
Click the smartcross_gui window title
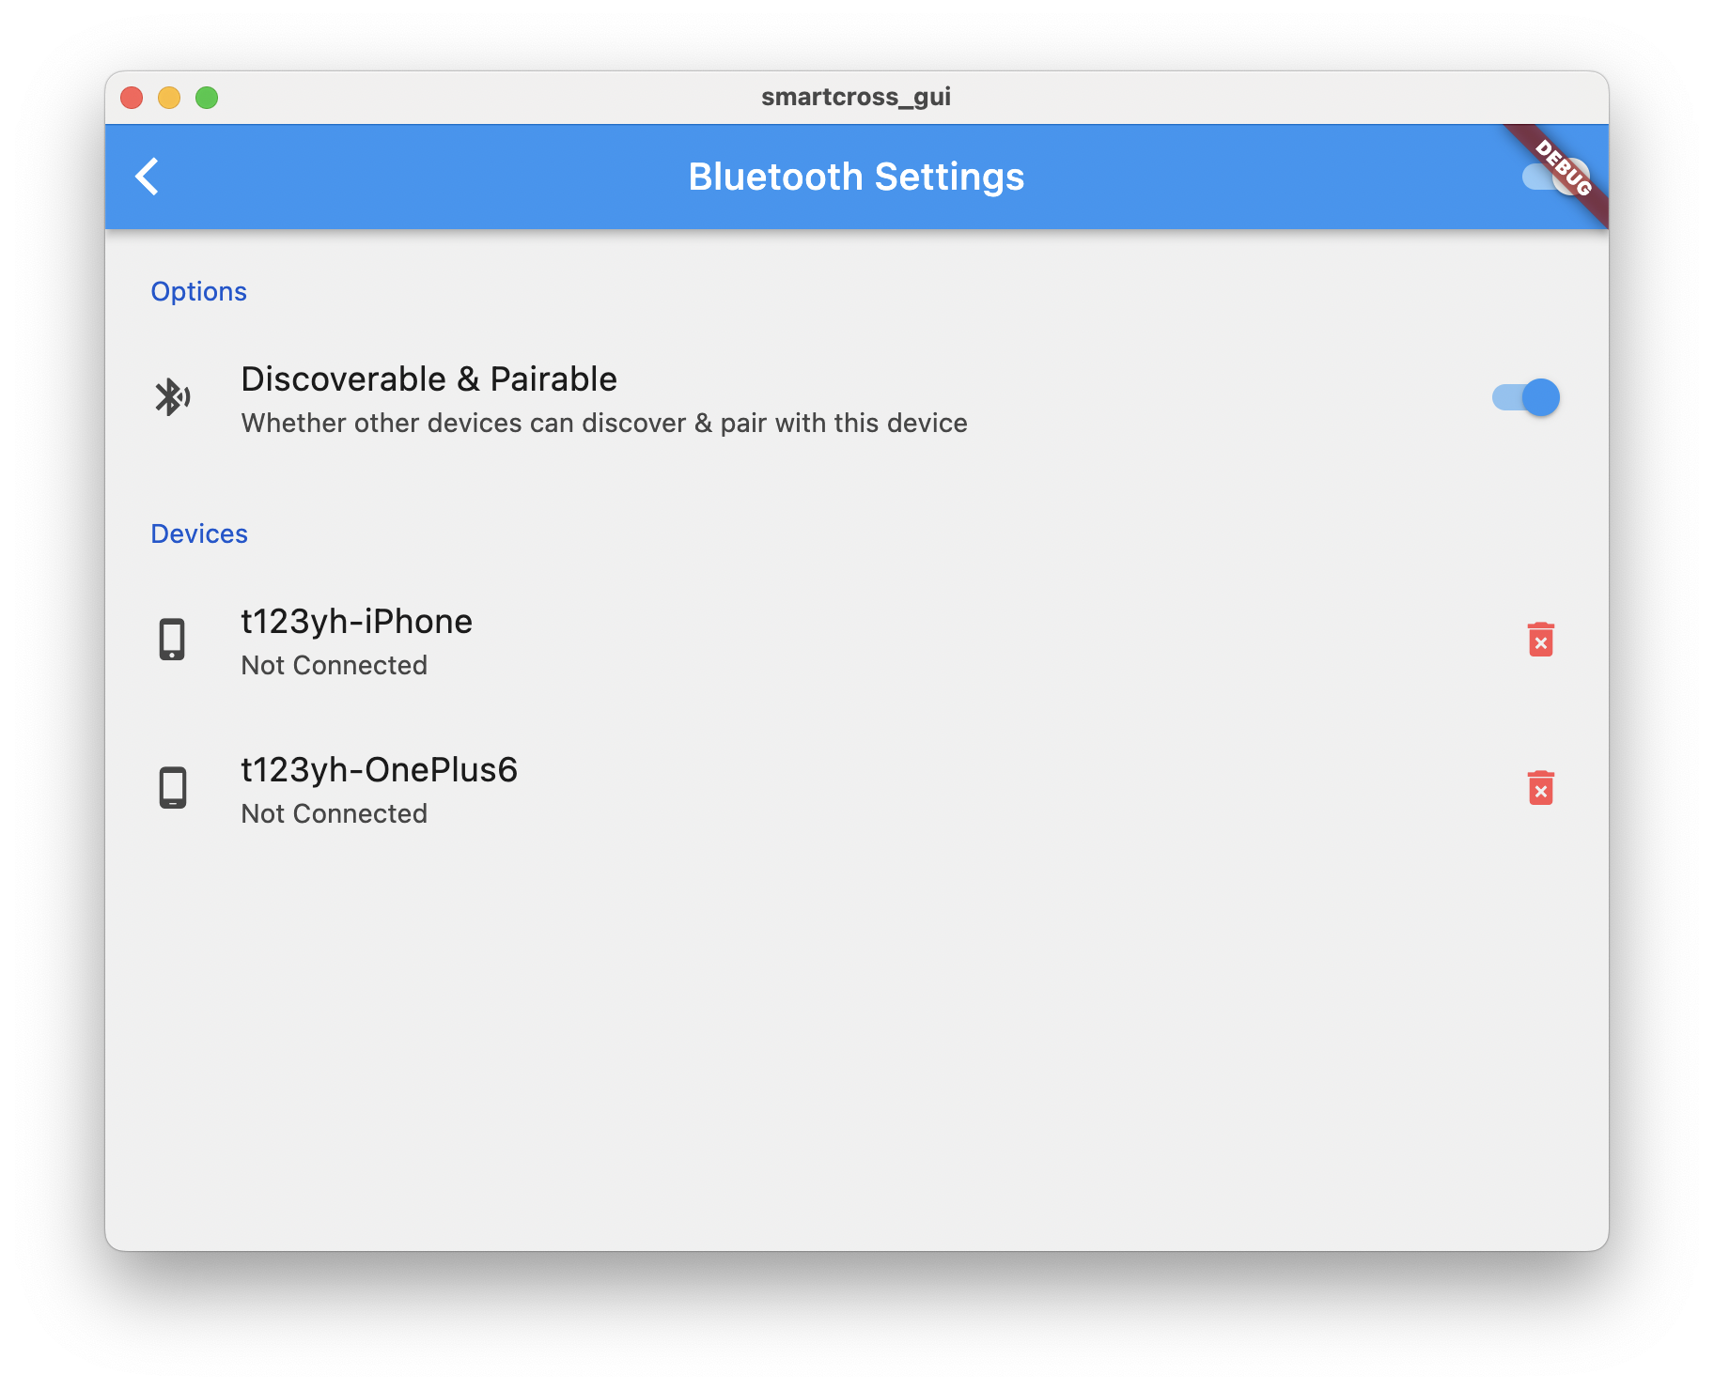click(x=856, y=97)
